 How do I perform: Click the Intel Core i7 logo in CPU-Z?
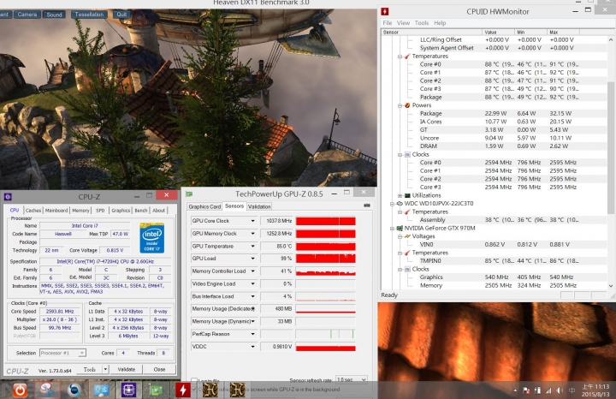tap(152, 238)
